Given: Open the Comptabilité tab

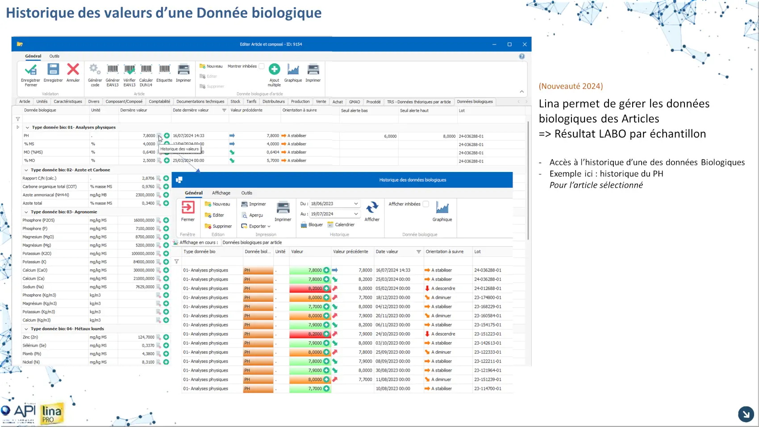Looking at the screenshot, I should tap(159, 102).
